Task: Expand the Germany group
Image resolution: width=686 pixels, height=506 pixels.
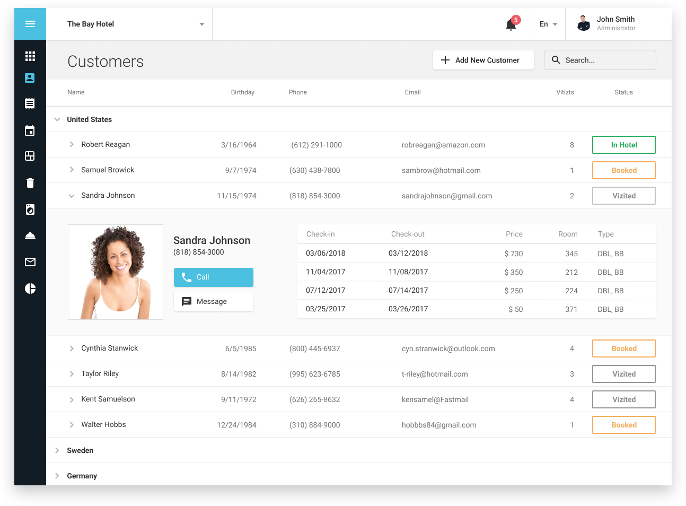Action: coord(57,476)
